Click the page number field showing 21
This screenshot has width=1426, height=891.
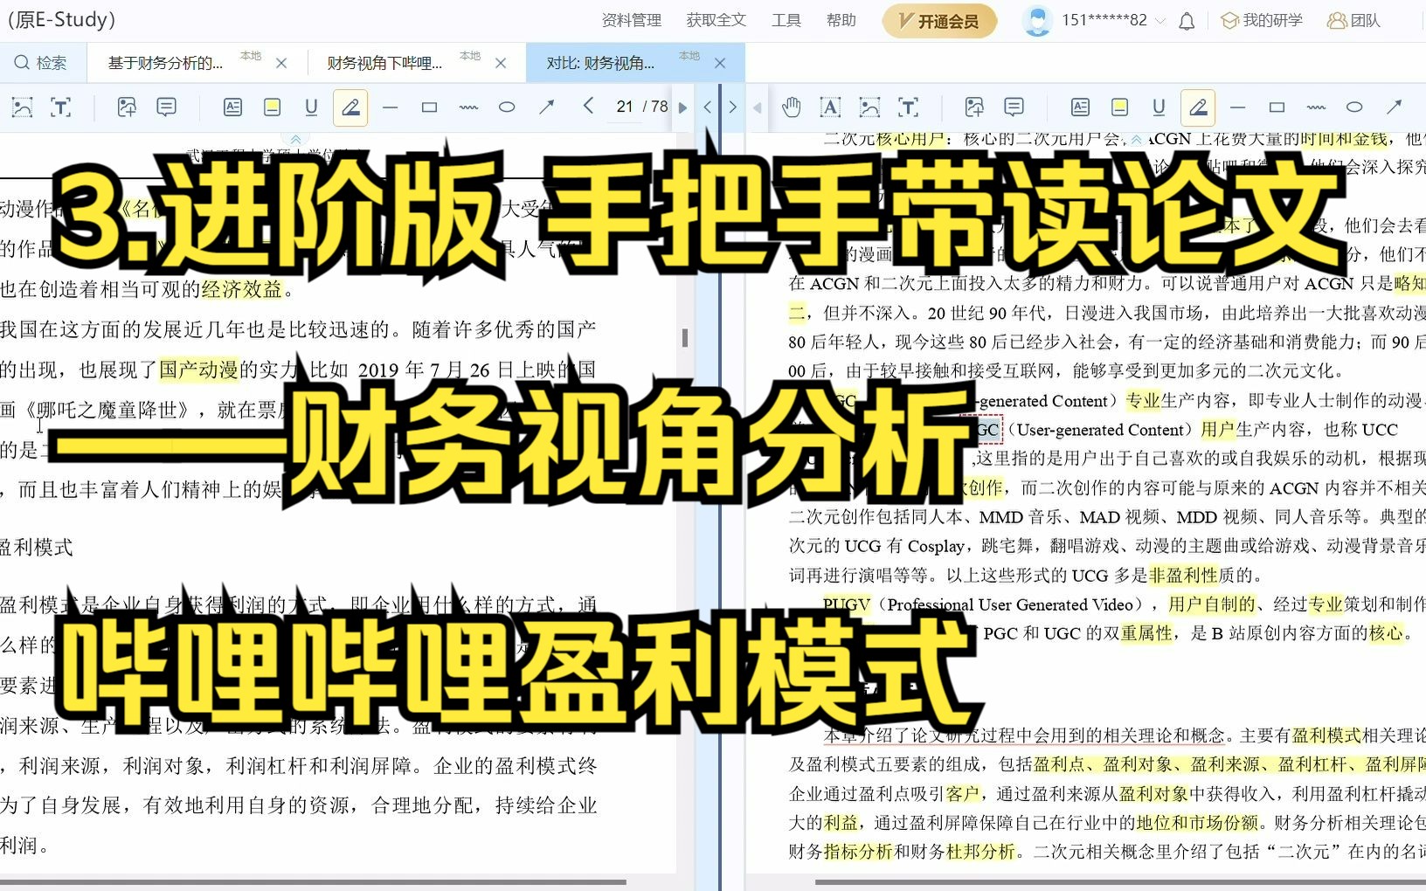[x=624, y=107]
